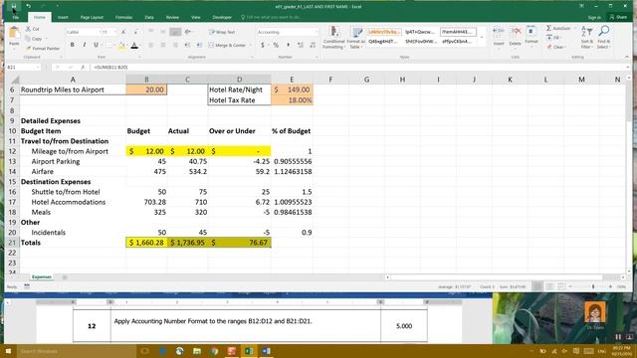Screen dimensions: 637x358
Task: Switch to the Formulas tab
Action: [x=123, y=18]
